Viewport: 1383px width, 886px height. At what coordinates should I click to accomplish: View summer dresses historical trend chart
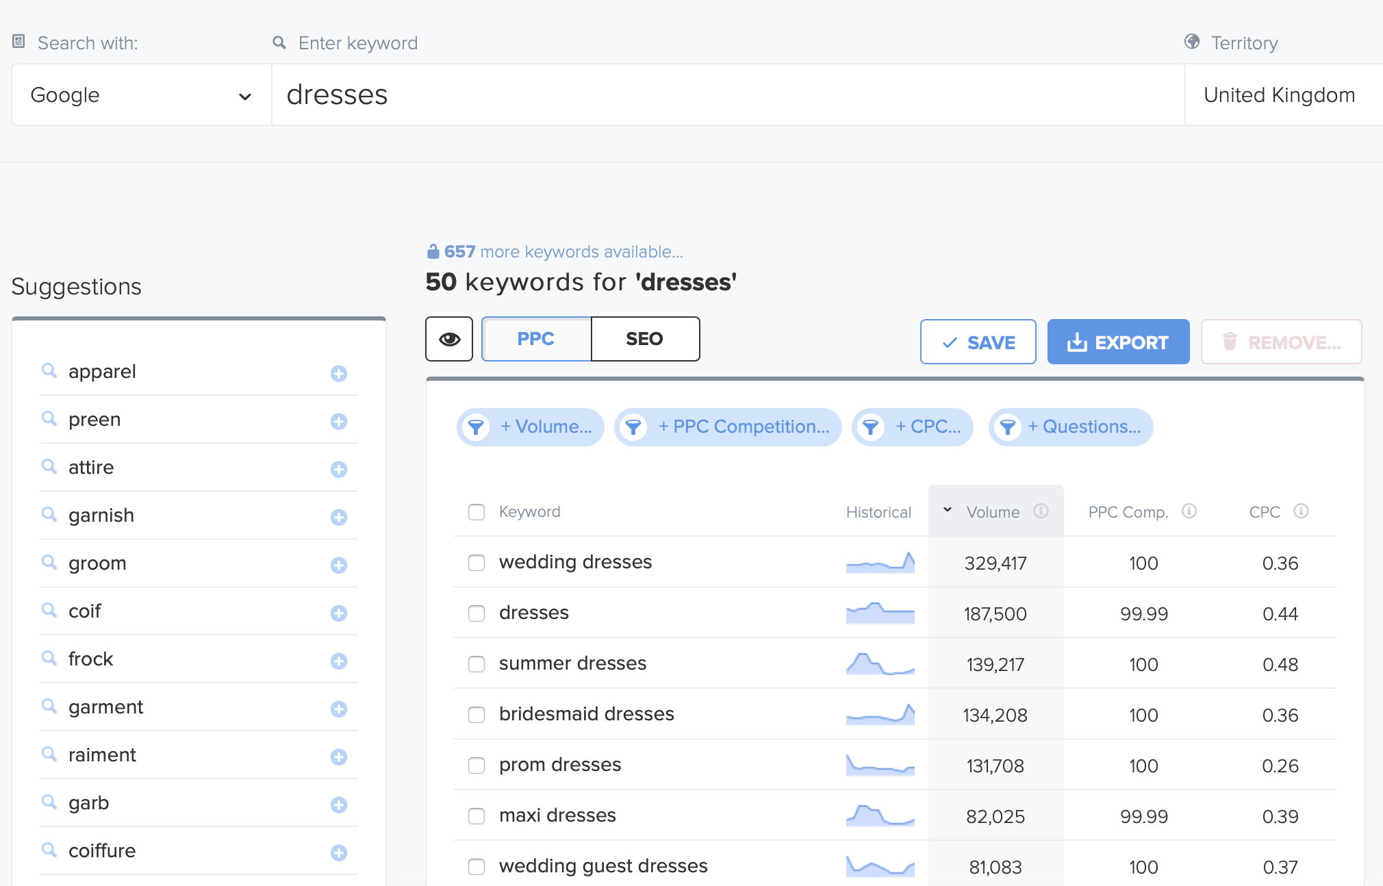[880, 663]
